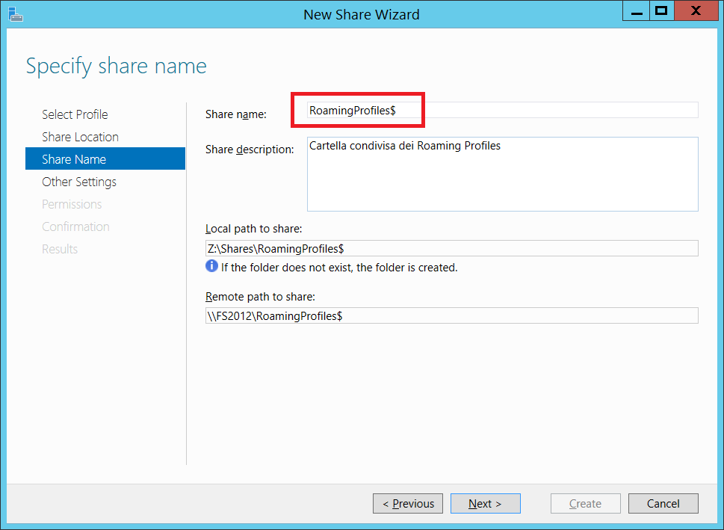Select the Permissions step in sidebar

point(72,204)
